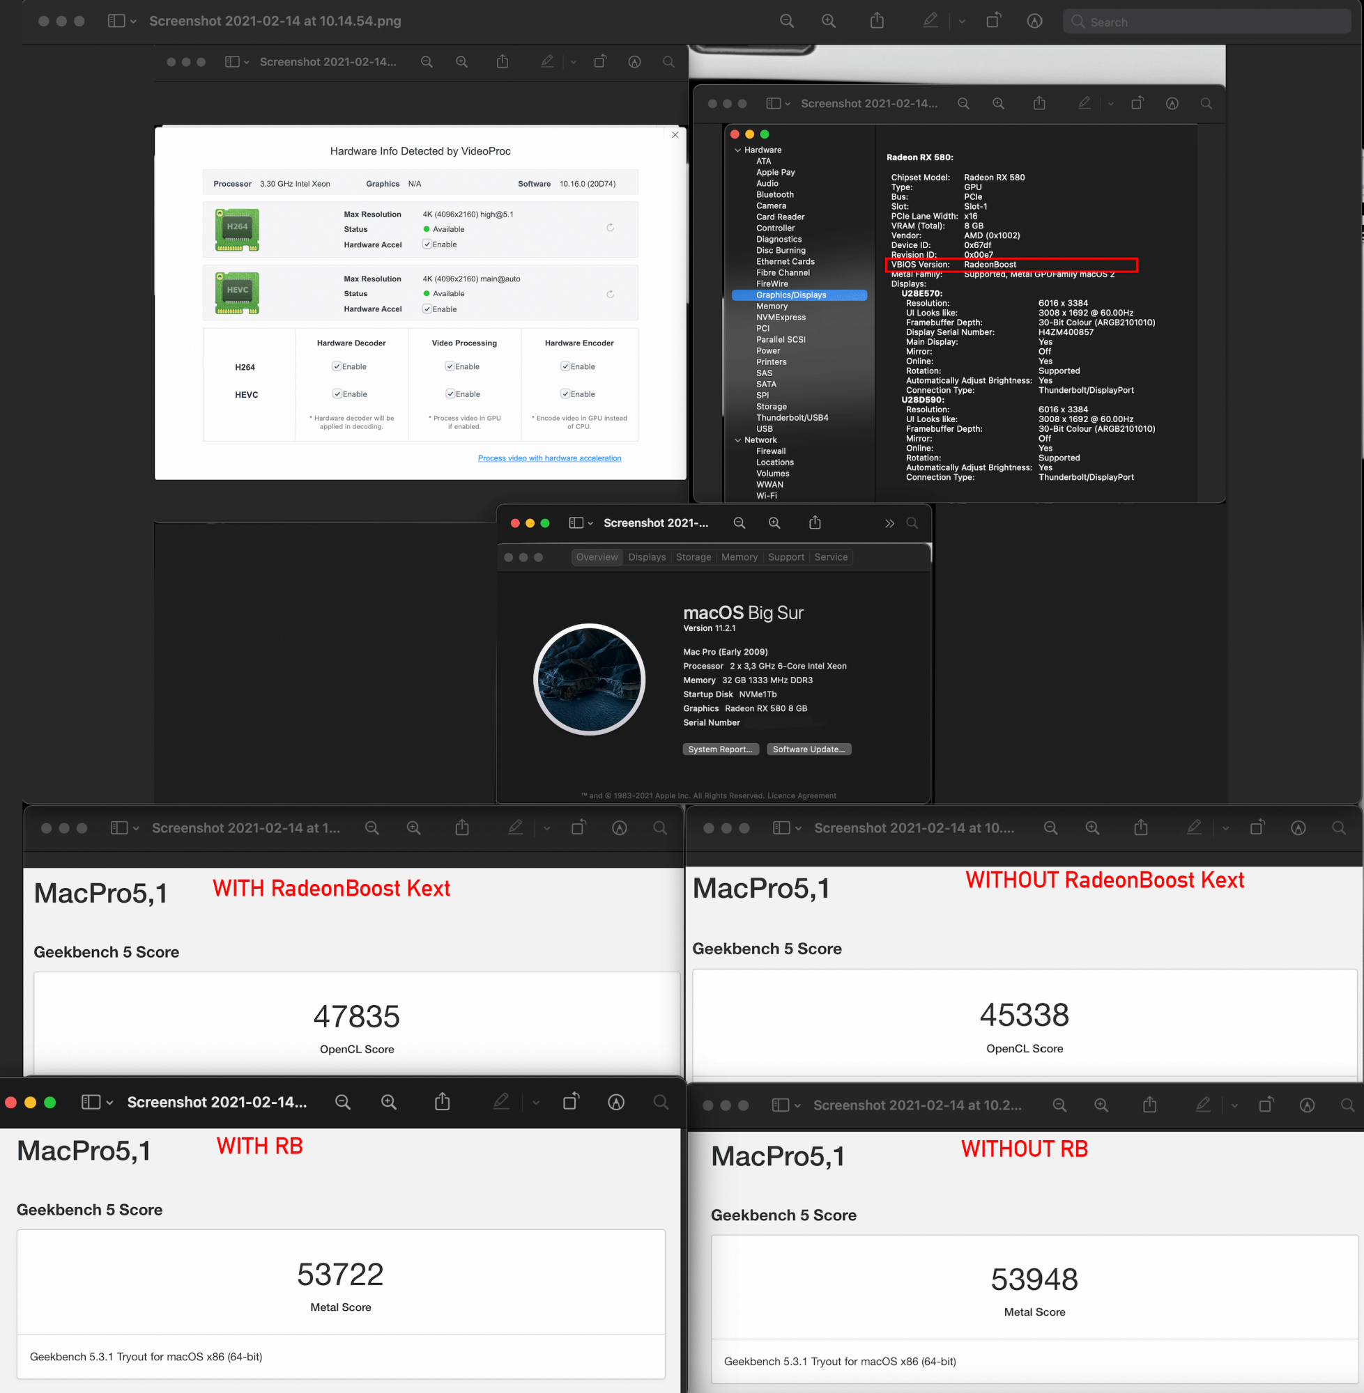
Task: Toggle H264 Hardware Encoder Enable checkbox
Action: (x=565, y=366)
